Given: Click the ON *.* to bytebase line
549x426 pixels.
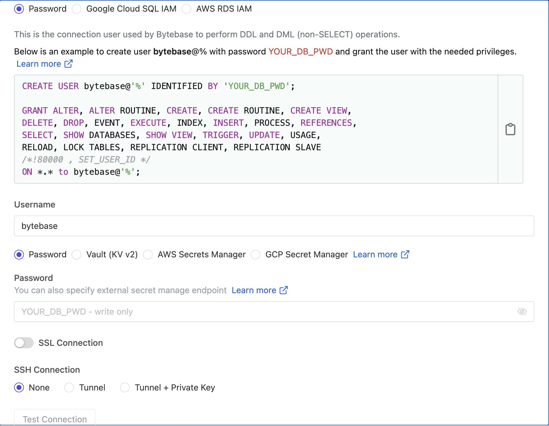Looking at the screenshot, I should tap(81, 172).
